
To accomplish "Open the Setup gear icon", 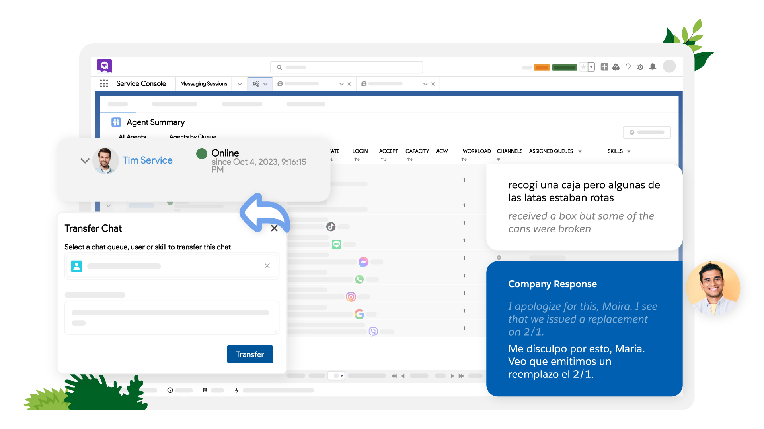I will pyautogui.click(x=640, y=67).
